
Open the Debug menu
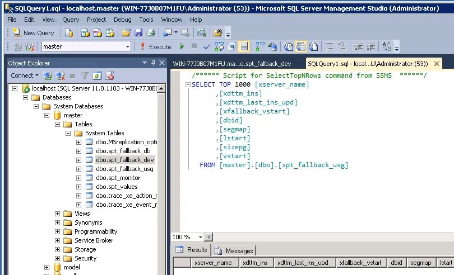pos(123,20)
